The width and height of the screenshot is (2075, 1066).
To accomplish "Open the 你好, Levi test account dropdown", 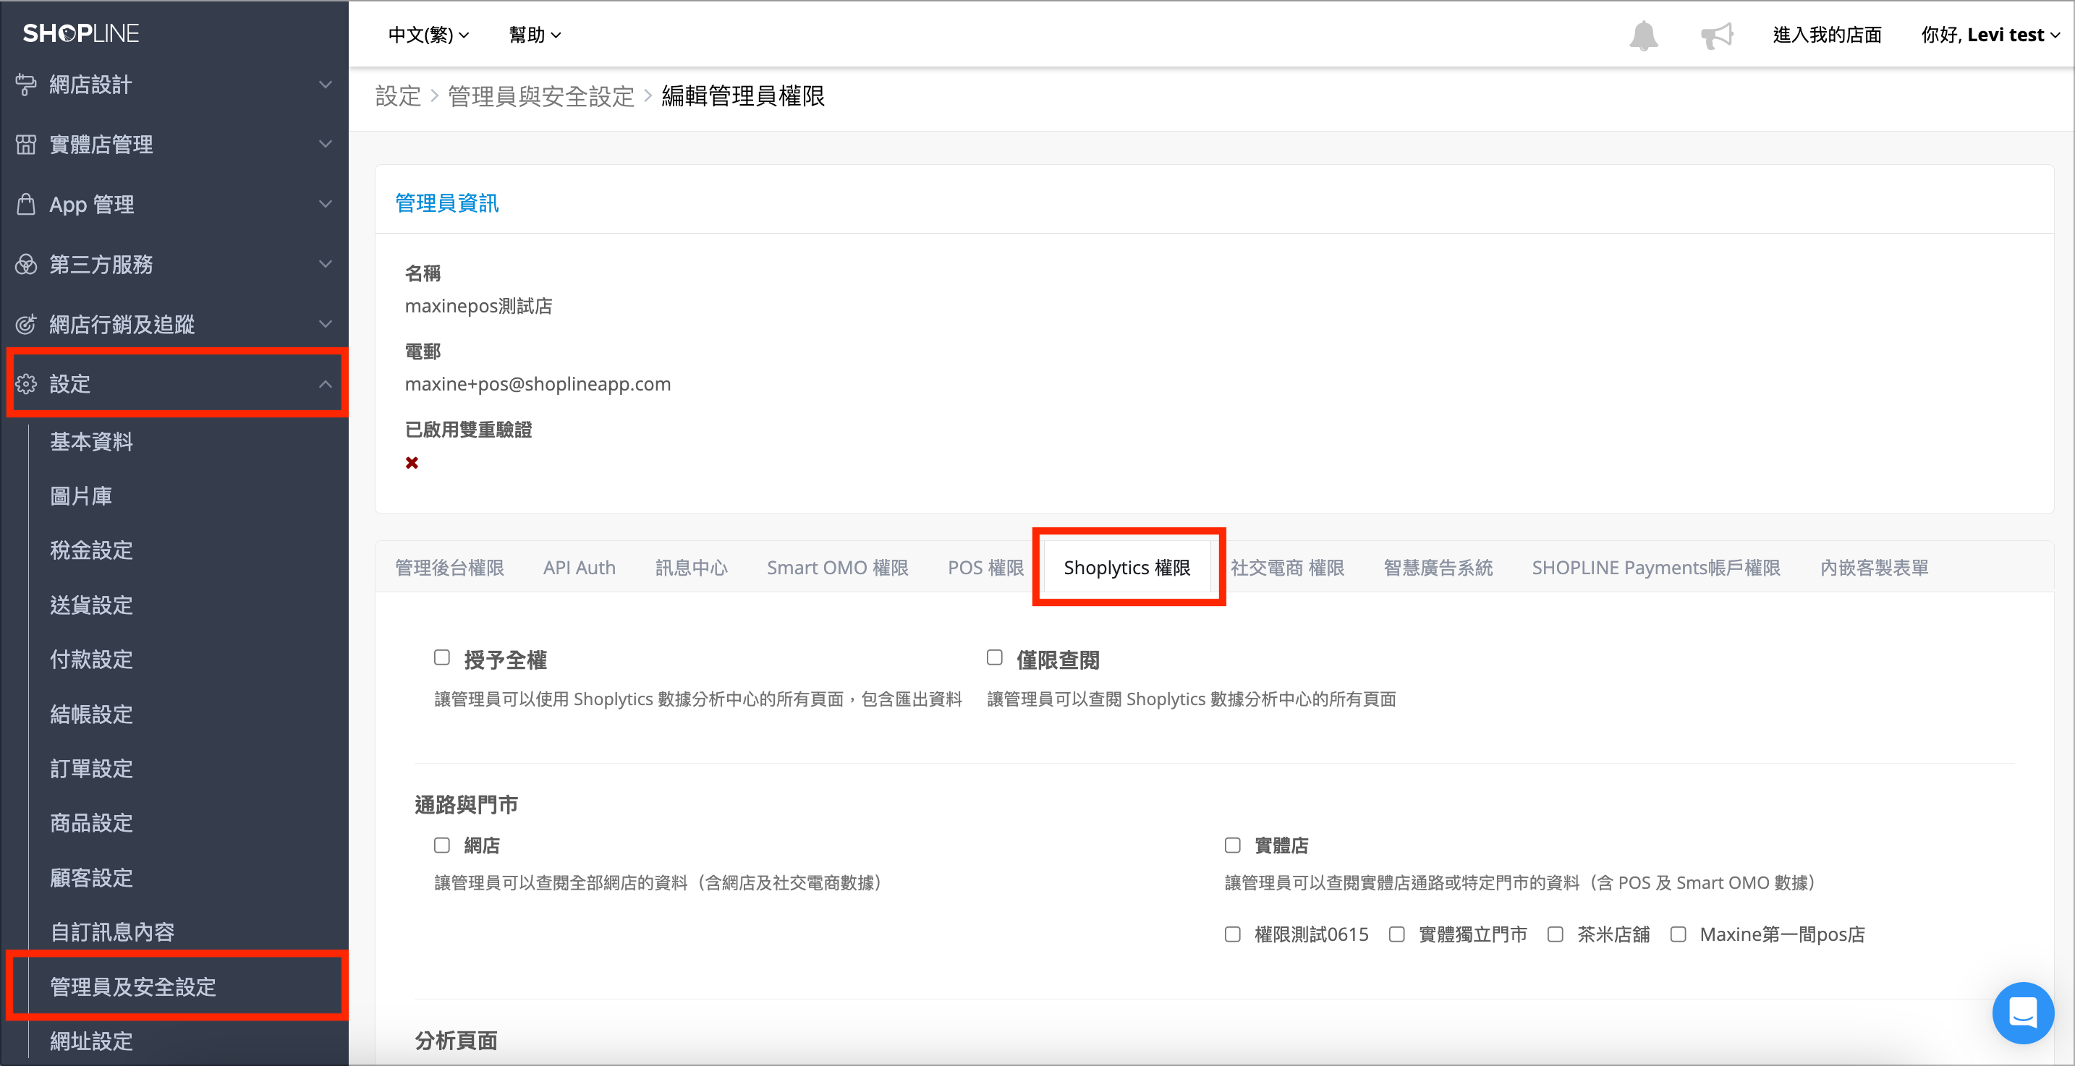I will pyautogui.click(x=1990, y=35).
